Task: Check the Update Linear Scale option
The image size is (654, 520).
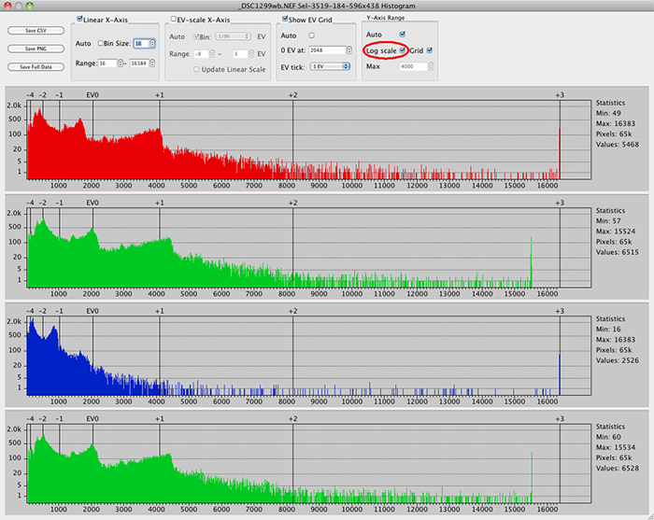Action: click(x=196, y=69)
